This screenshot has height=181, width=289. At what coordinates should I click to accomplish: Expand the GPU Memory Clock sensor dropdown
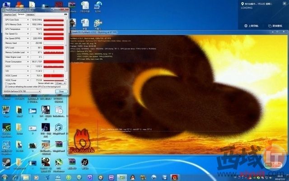click(28, 24)
